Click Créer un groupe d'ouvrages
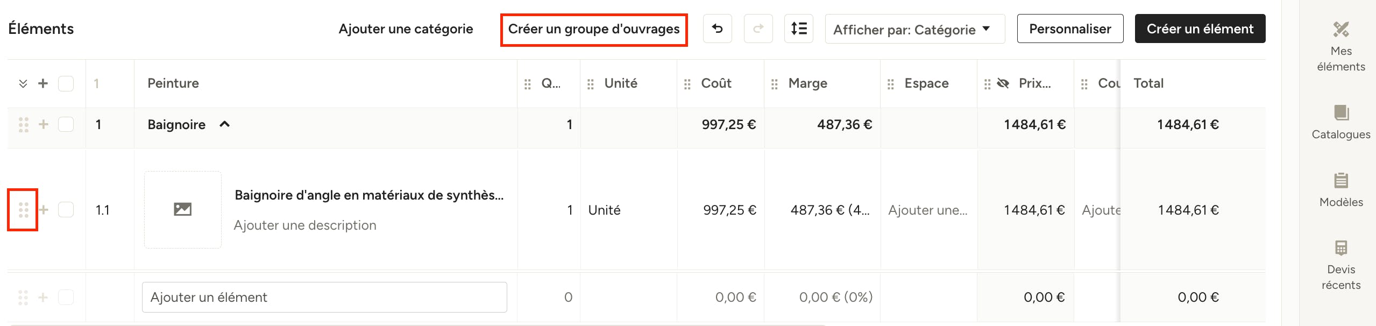The image size is (1376, 326). pos(594,29)
